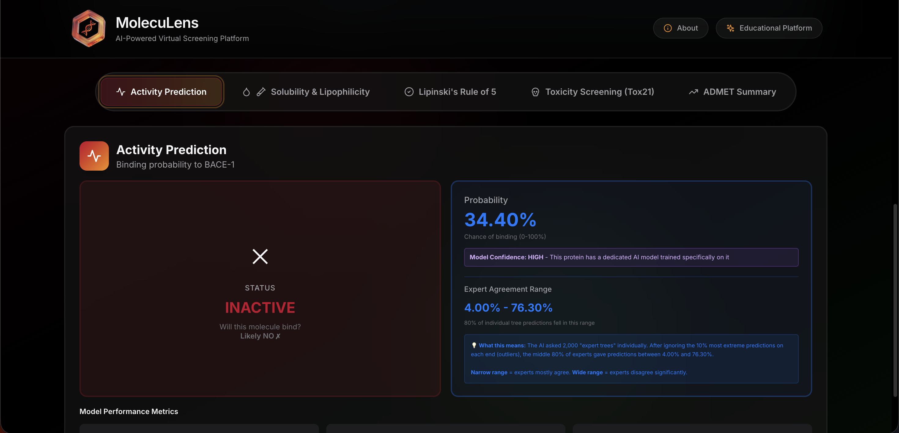
Task: Click the red Activity Prediction section icon
Action: pos(94,156)
